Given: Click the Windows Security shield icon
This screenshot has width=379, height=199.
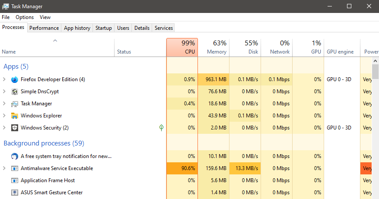Looking at the screenshot, I should pos(14,128).
